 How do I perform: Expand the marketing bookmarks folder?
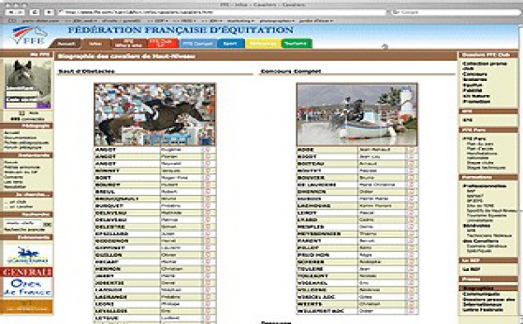[x=241, y=21]
